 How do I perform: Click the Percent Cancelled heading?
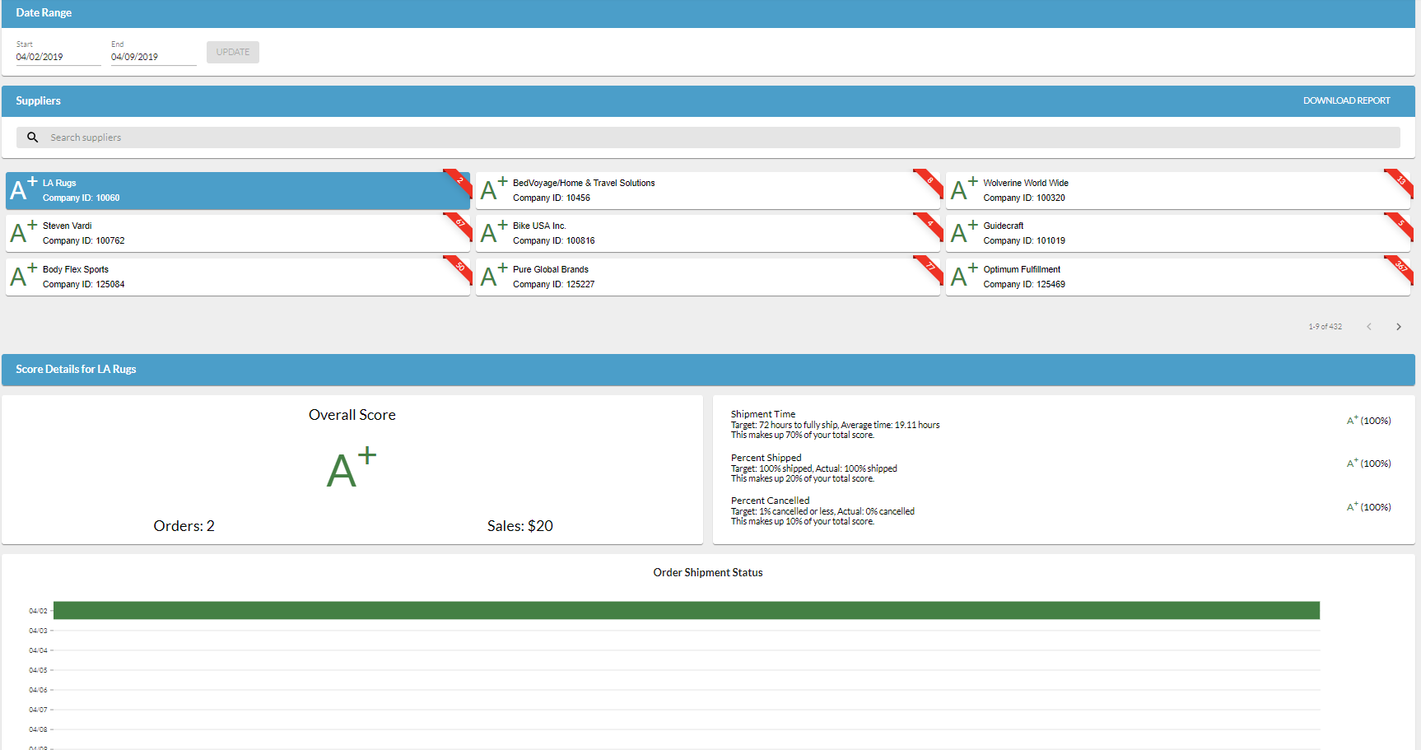click(x=770, y=501)
